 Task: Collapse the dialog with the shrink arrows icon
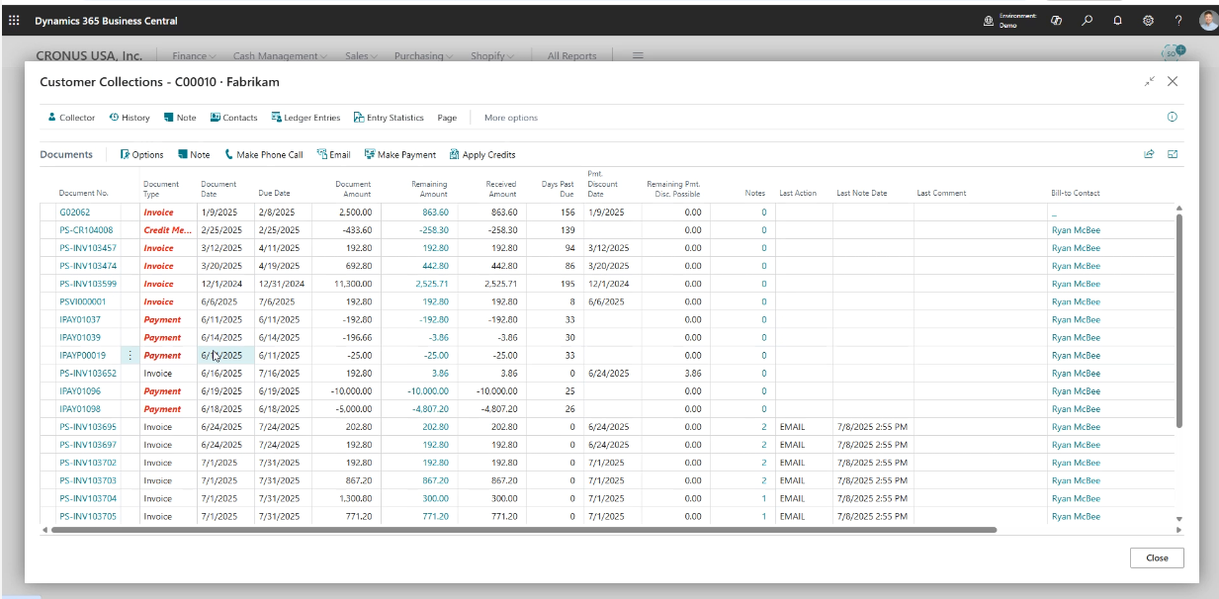coord(1150,82)
